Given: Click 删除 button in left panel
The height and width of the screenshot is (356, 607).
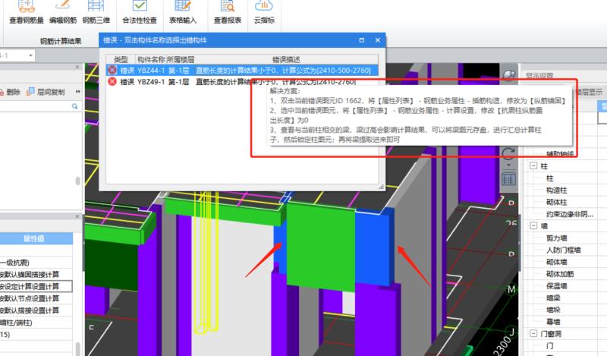Looking at the screenshot, I should (x=10, y=92).
